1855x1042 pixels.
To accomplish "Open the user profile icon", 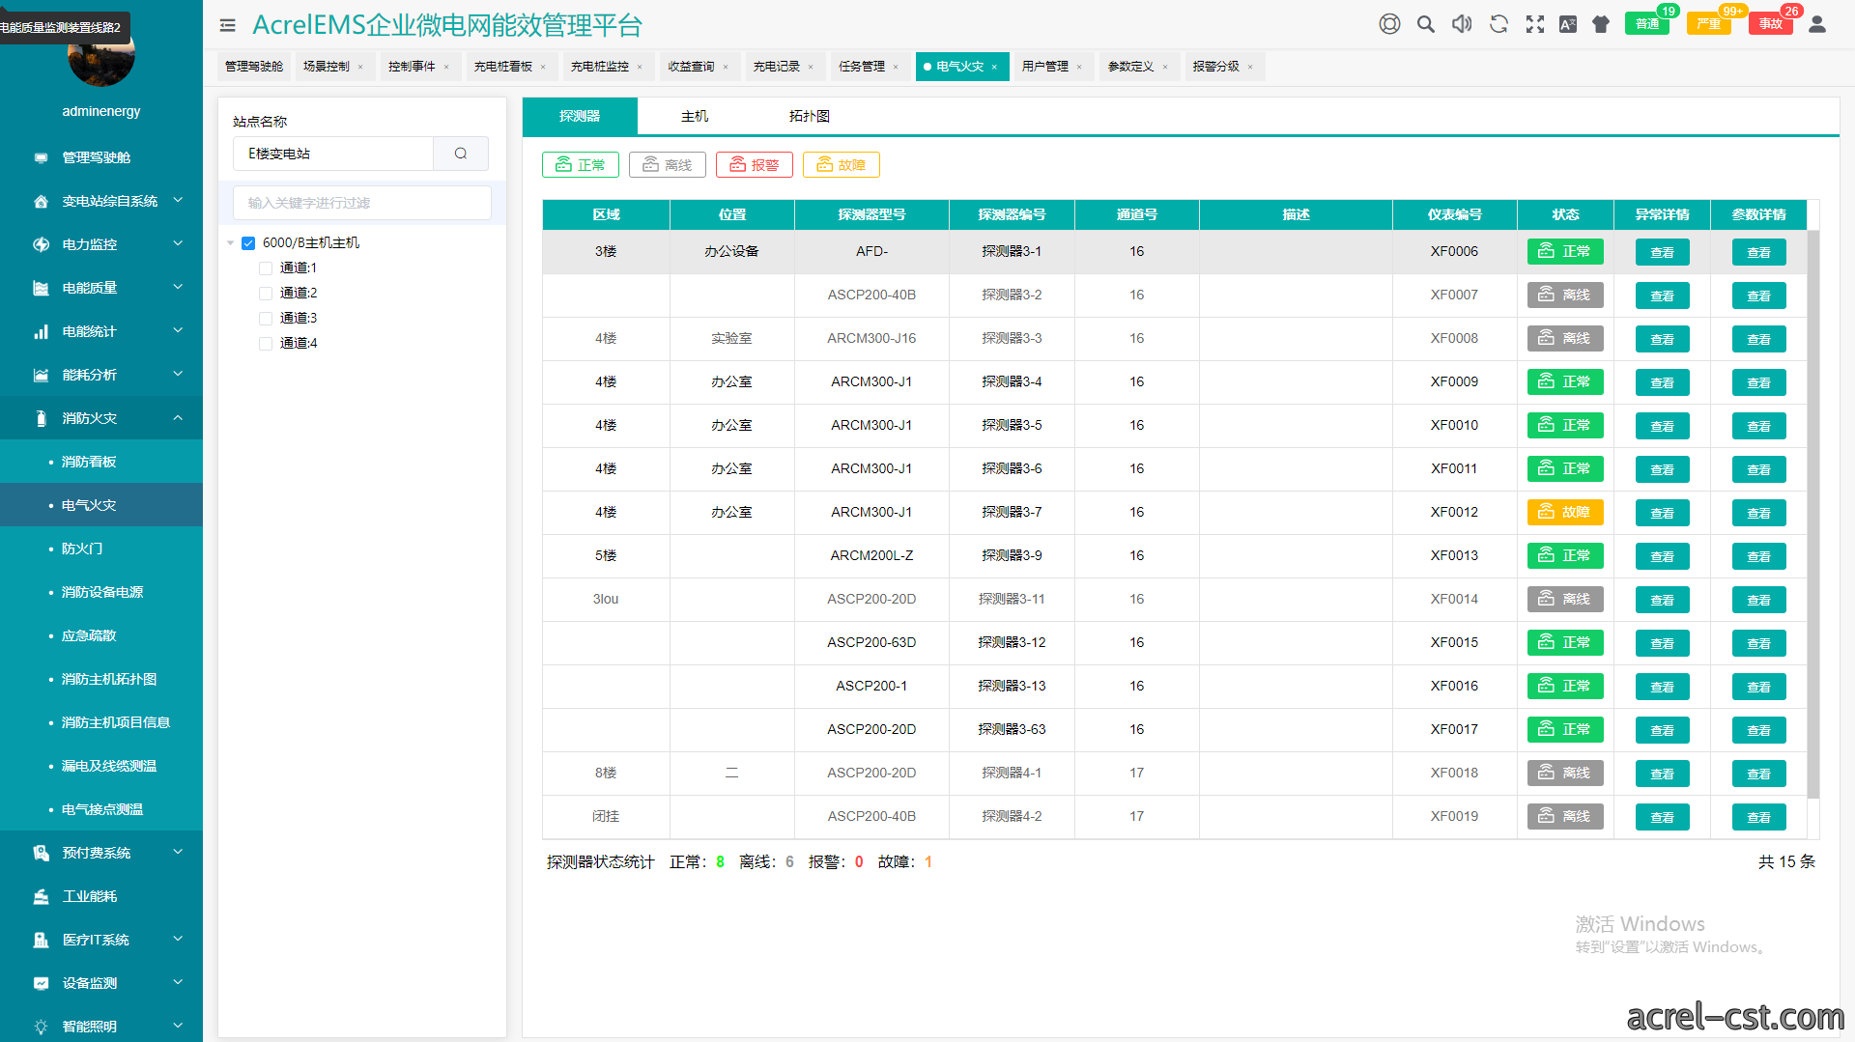I will pos(1817,24).
